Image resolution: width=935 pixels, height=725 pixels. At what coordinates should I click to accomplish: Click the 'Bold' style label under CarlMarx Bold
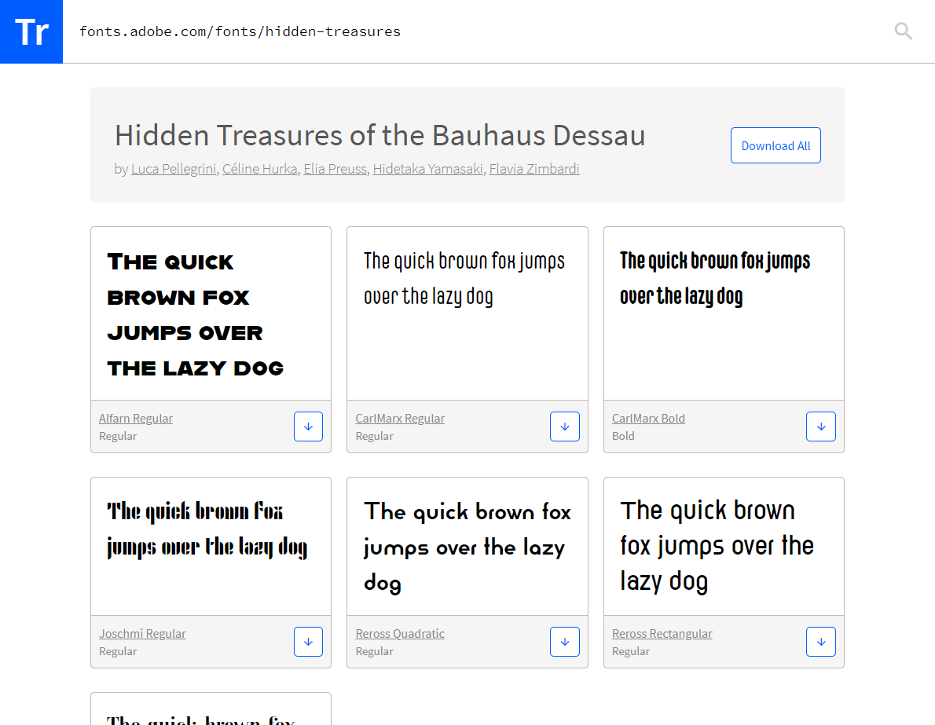[x=623, y=436]
